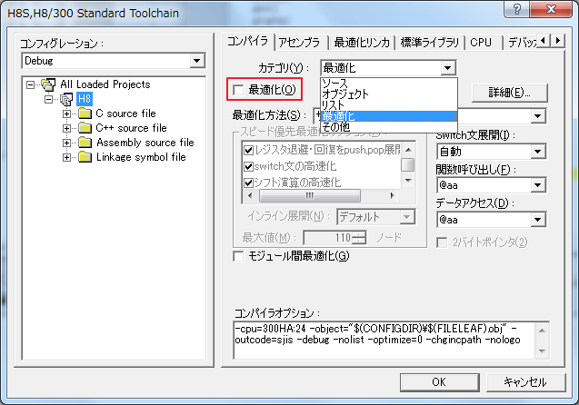Viewport: 579px width, 405px height.
Task: Select the Linkage symbol file folder icon
Action: click(85, 157)
